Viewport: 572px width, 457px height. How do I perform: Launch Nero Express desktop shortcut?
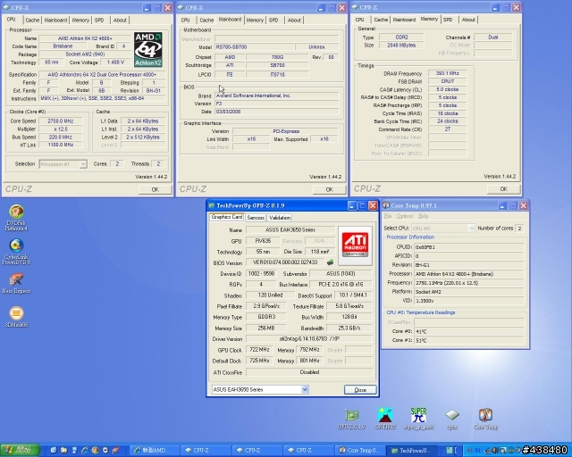[x=16, y=284]
